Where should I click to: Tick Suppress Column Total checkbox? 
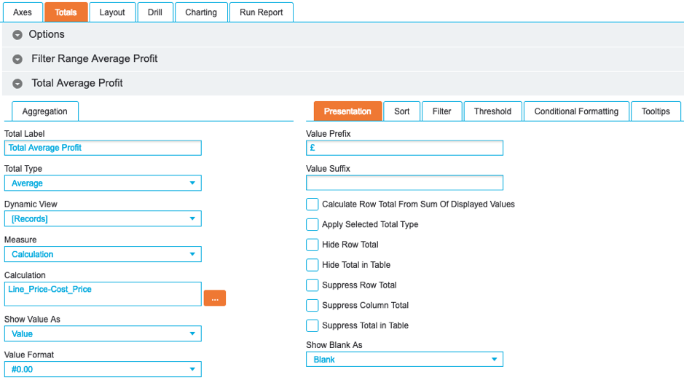(312, 306)
